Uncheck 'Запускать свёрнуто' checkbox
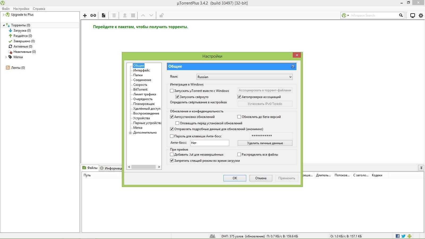The height and width of the screenshot is (239, 425). coord(177,97)
